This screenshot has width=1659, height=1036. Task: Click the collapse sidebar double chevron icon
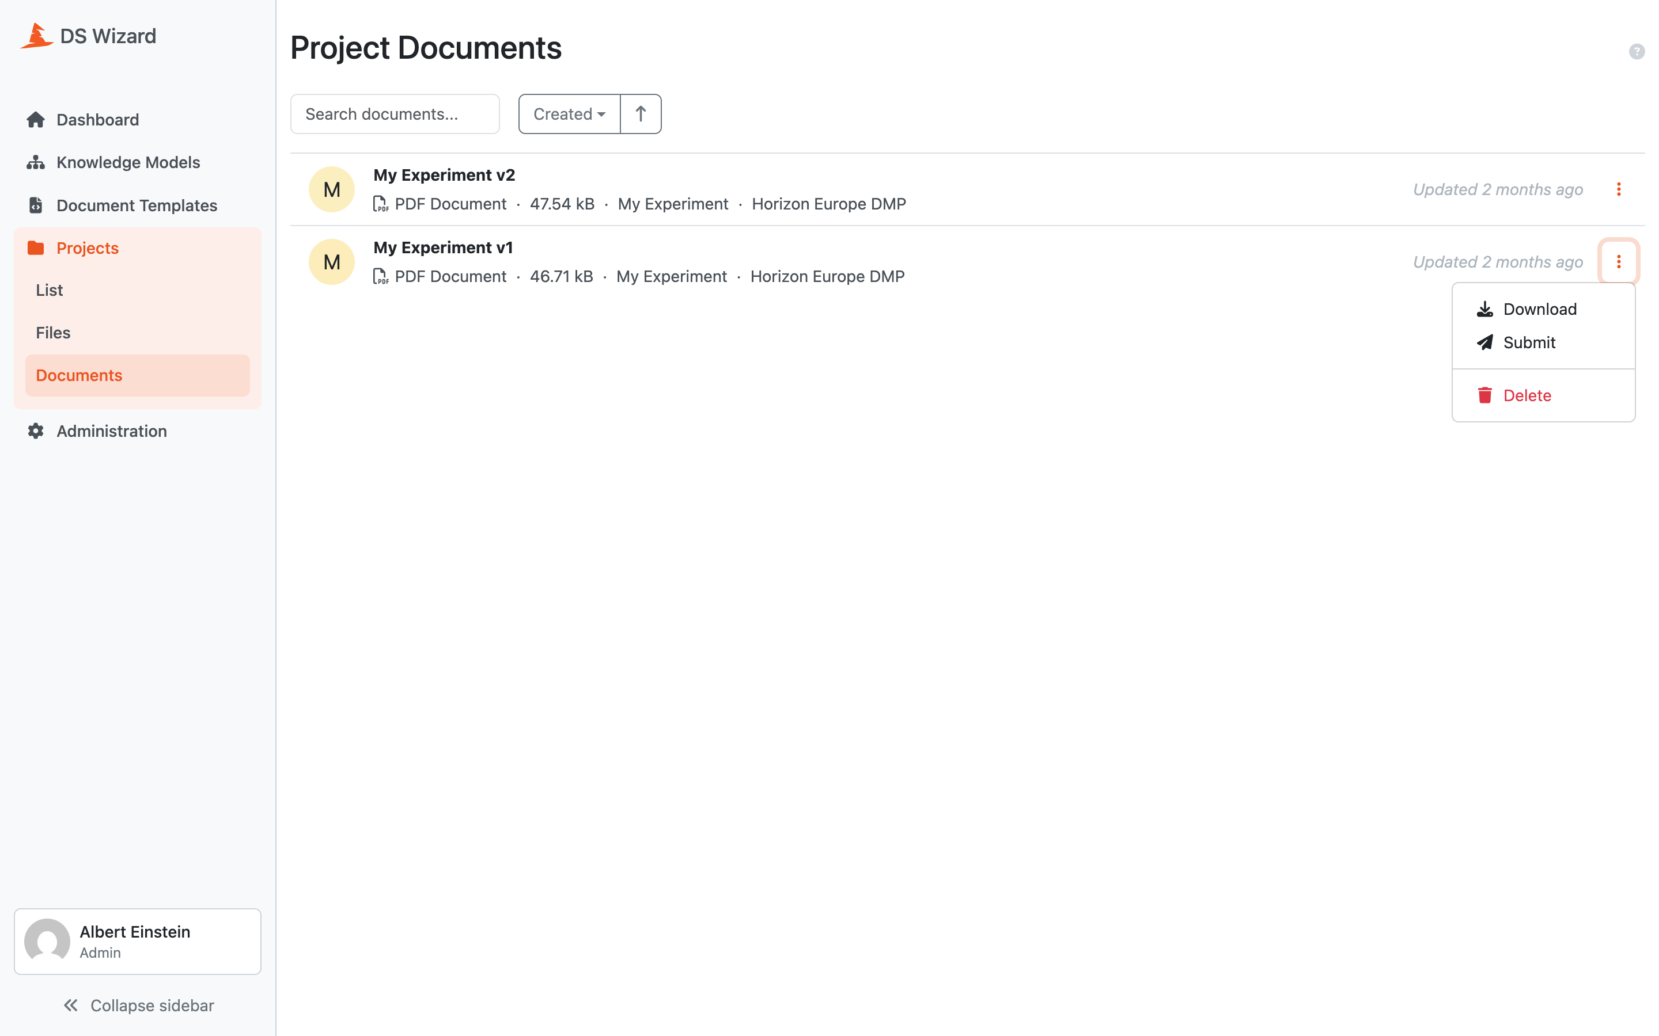coord(71,1005)
